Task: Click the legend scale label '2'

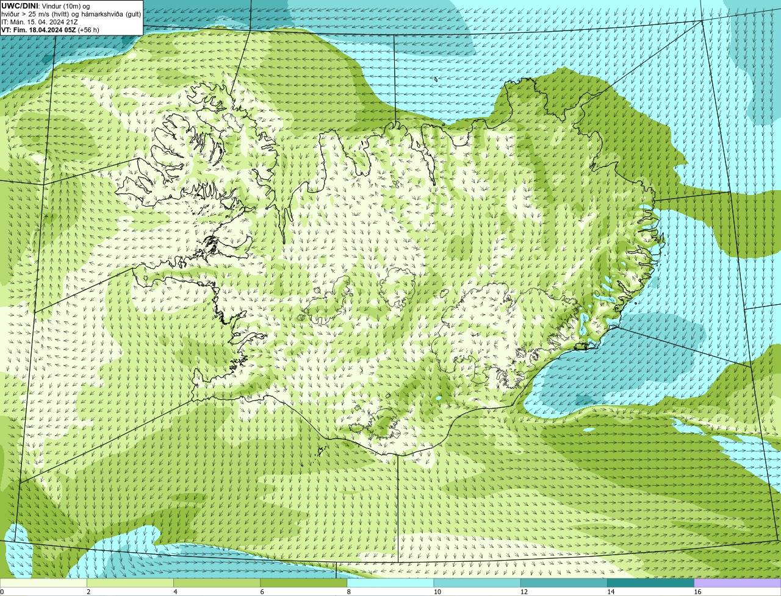Action: pos(88,592)
